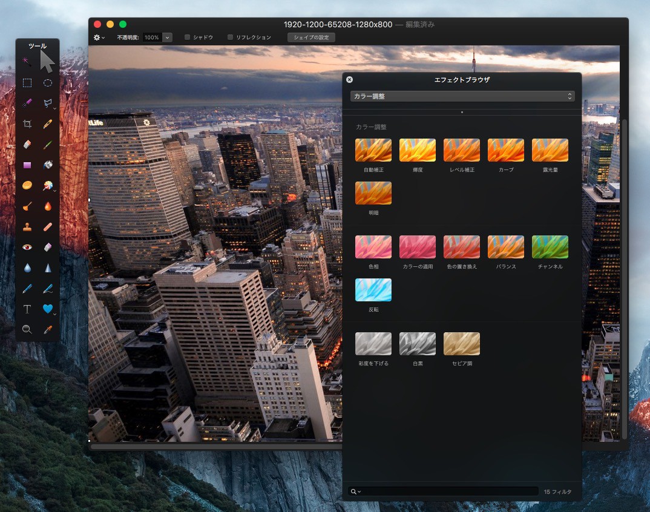Choose the Red Eye tool
Screen dimensions: 650x512
[27, 247]
